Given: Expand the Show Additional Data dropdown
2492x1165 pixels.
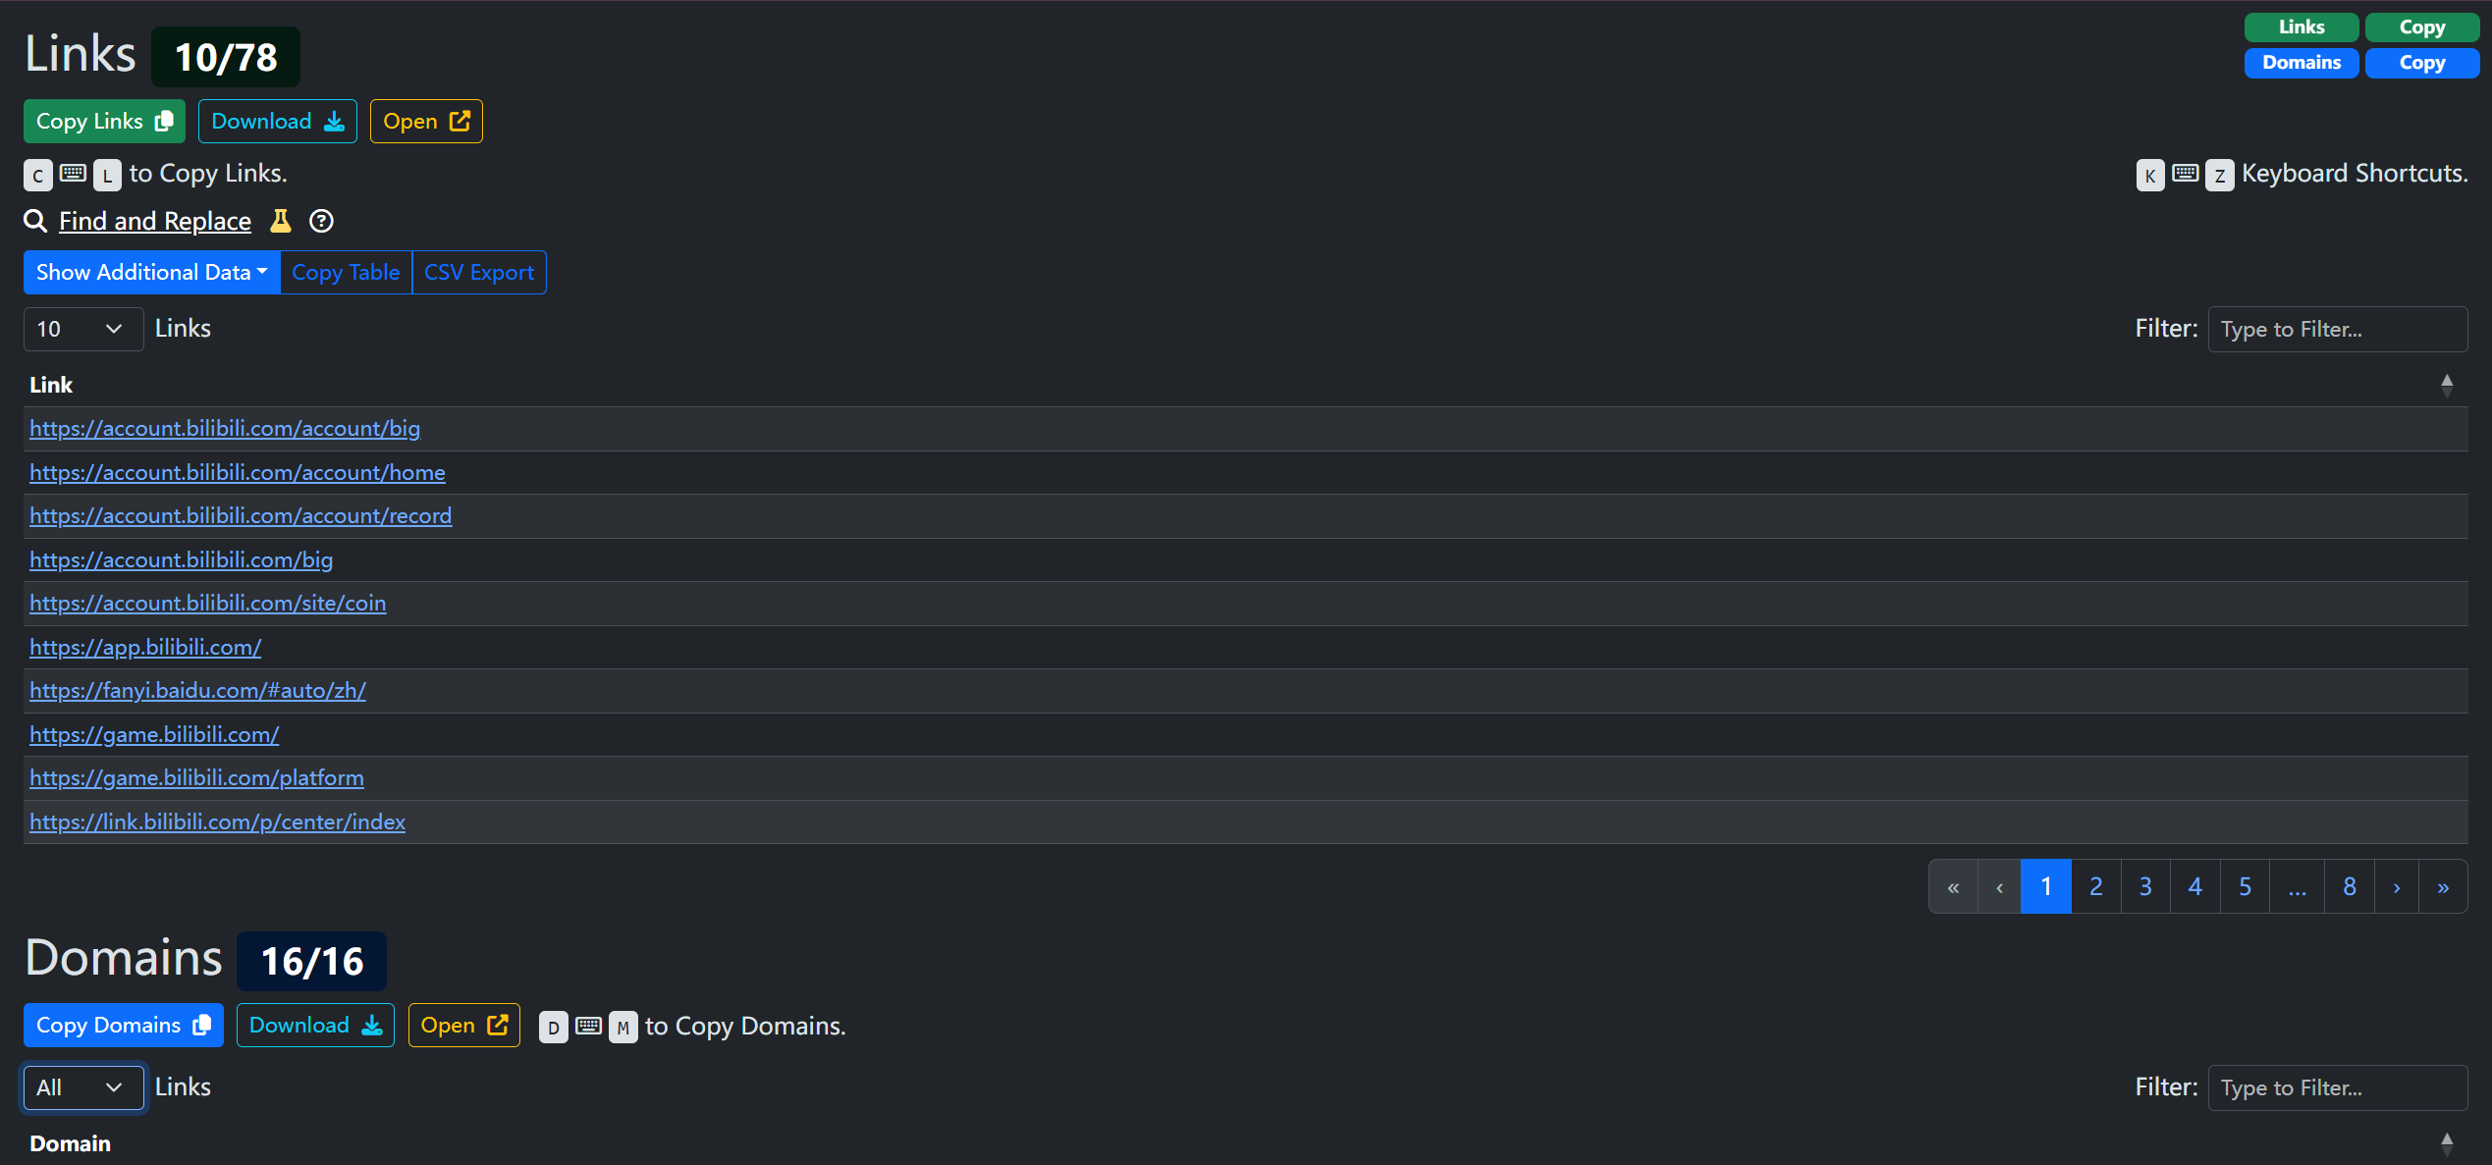Looking at the screenshot, I should tap(151, 273).
